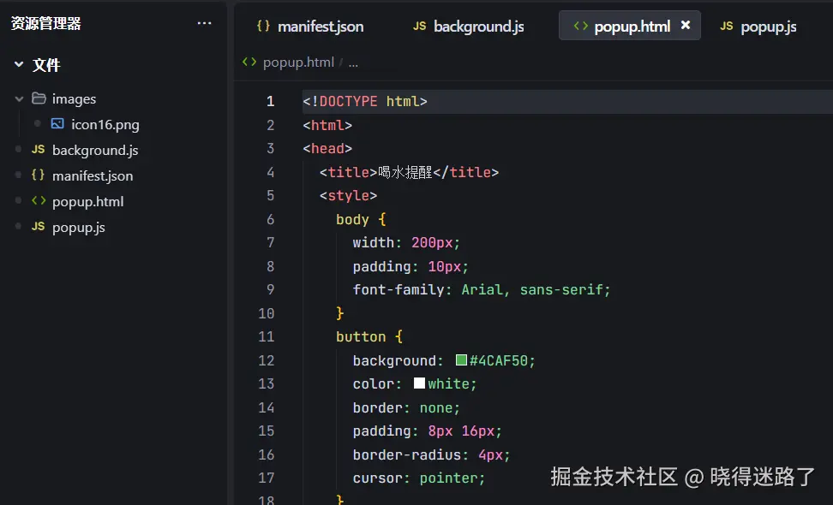This screenshot has width=833, height=505.
Task: Open popup.html from the file tree
Action: [x=87, y=202]
